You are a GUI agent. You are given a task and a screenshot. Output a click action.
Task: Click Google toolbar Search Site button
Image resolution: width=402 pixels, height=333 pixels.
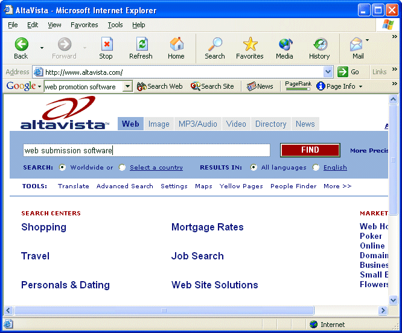(x=212, y=86)
